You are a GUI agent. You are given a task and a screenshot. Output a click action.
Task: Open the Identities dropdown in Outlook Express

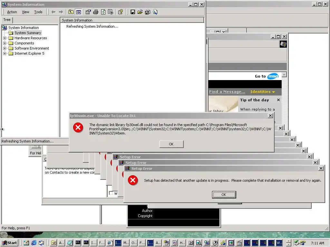[263, 92]
